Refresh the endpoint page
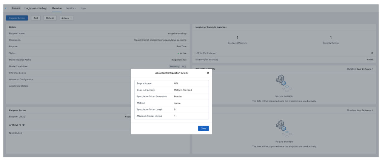The height and width of the screenshot is (161, 382). [50, 18]
